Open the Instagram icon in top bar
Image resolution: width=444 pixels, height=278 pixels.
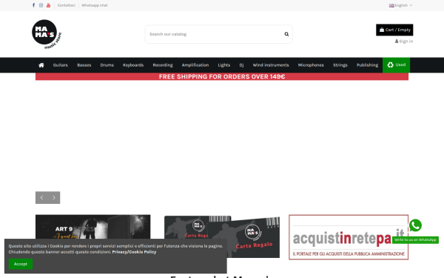click(41, 5)
